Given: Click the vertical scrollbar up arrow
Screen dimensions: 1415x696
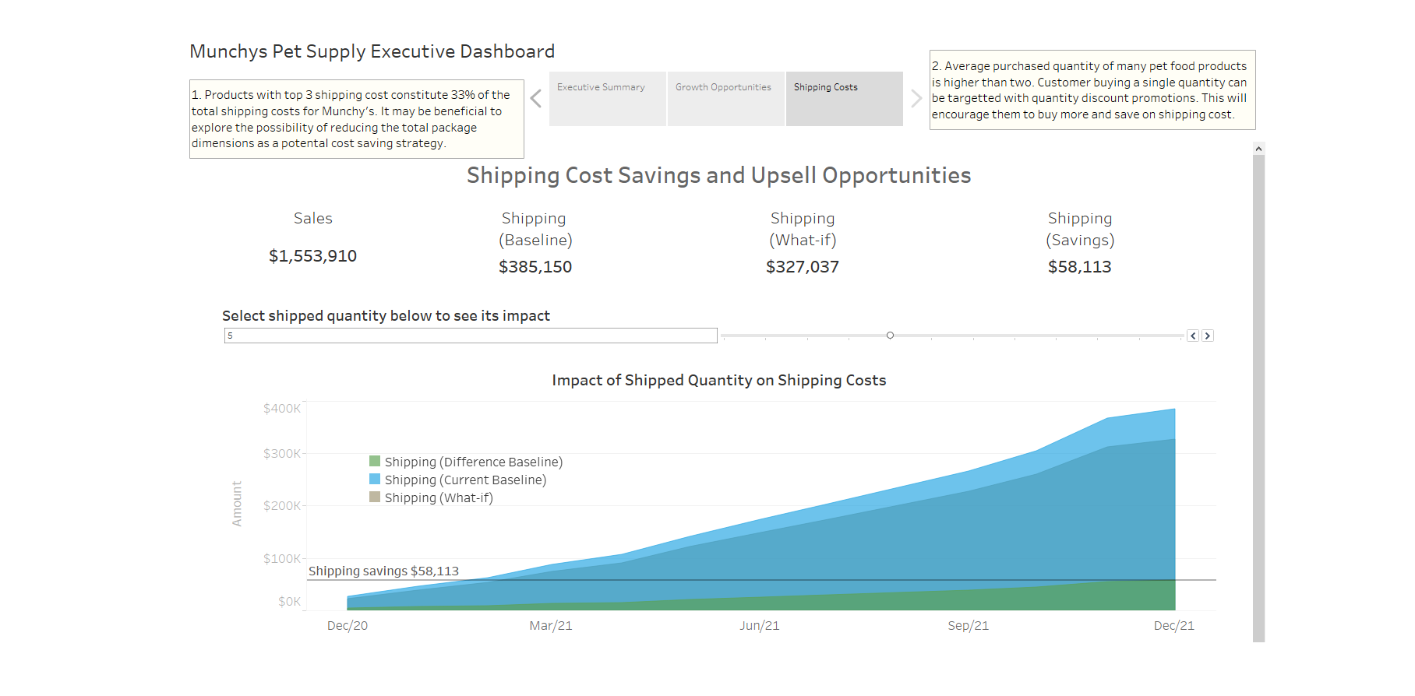Looking at the screenshot, I should (x=1258, y=149).
